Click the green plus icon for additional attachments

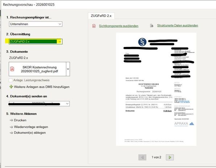(x=11, y=87)
